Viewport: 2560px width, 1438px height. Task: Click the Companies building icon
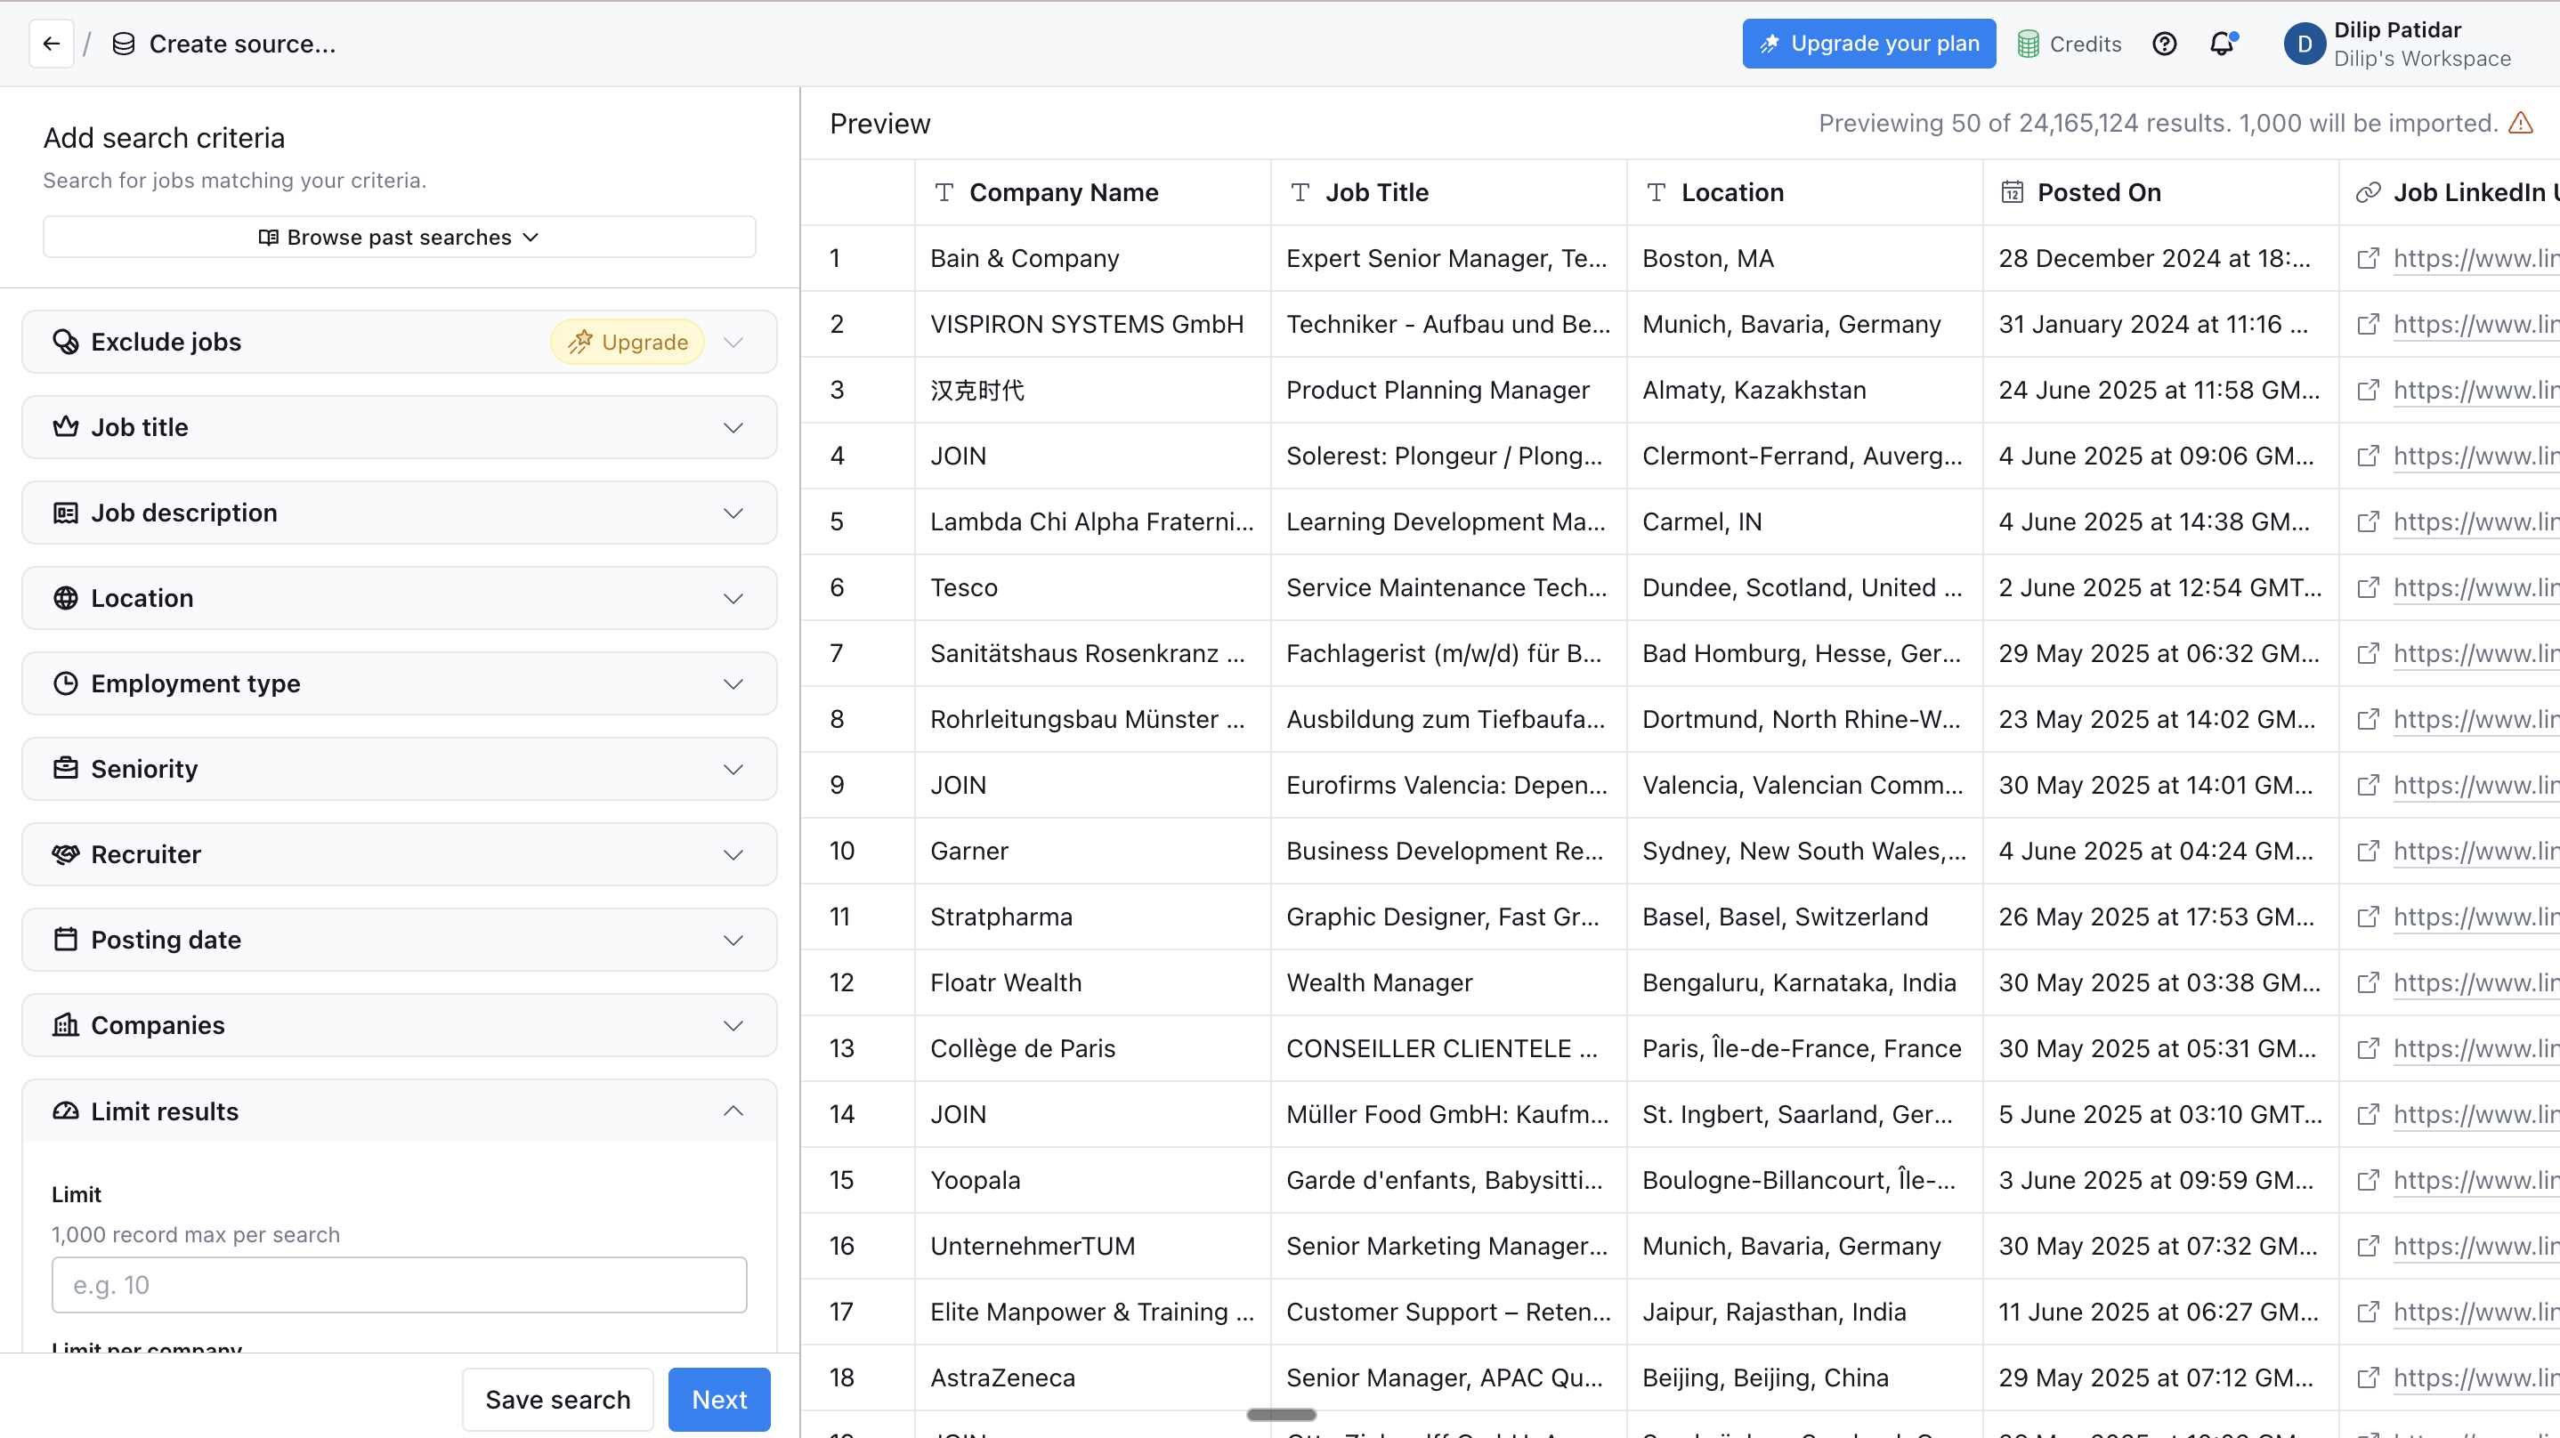pos(66,1024)
